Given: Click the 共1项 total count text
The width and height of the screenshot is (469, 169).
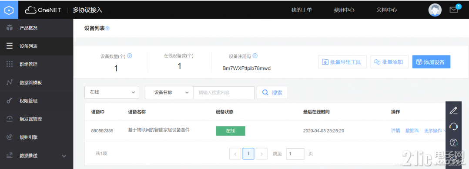Looking at the screenshot, I should (x=101, y=153).
